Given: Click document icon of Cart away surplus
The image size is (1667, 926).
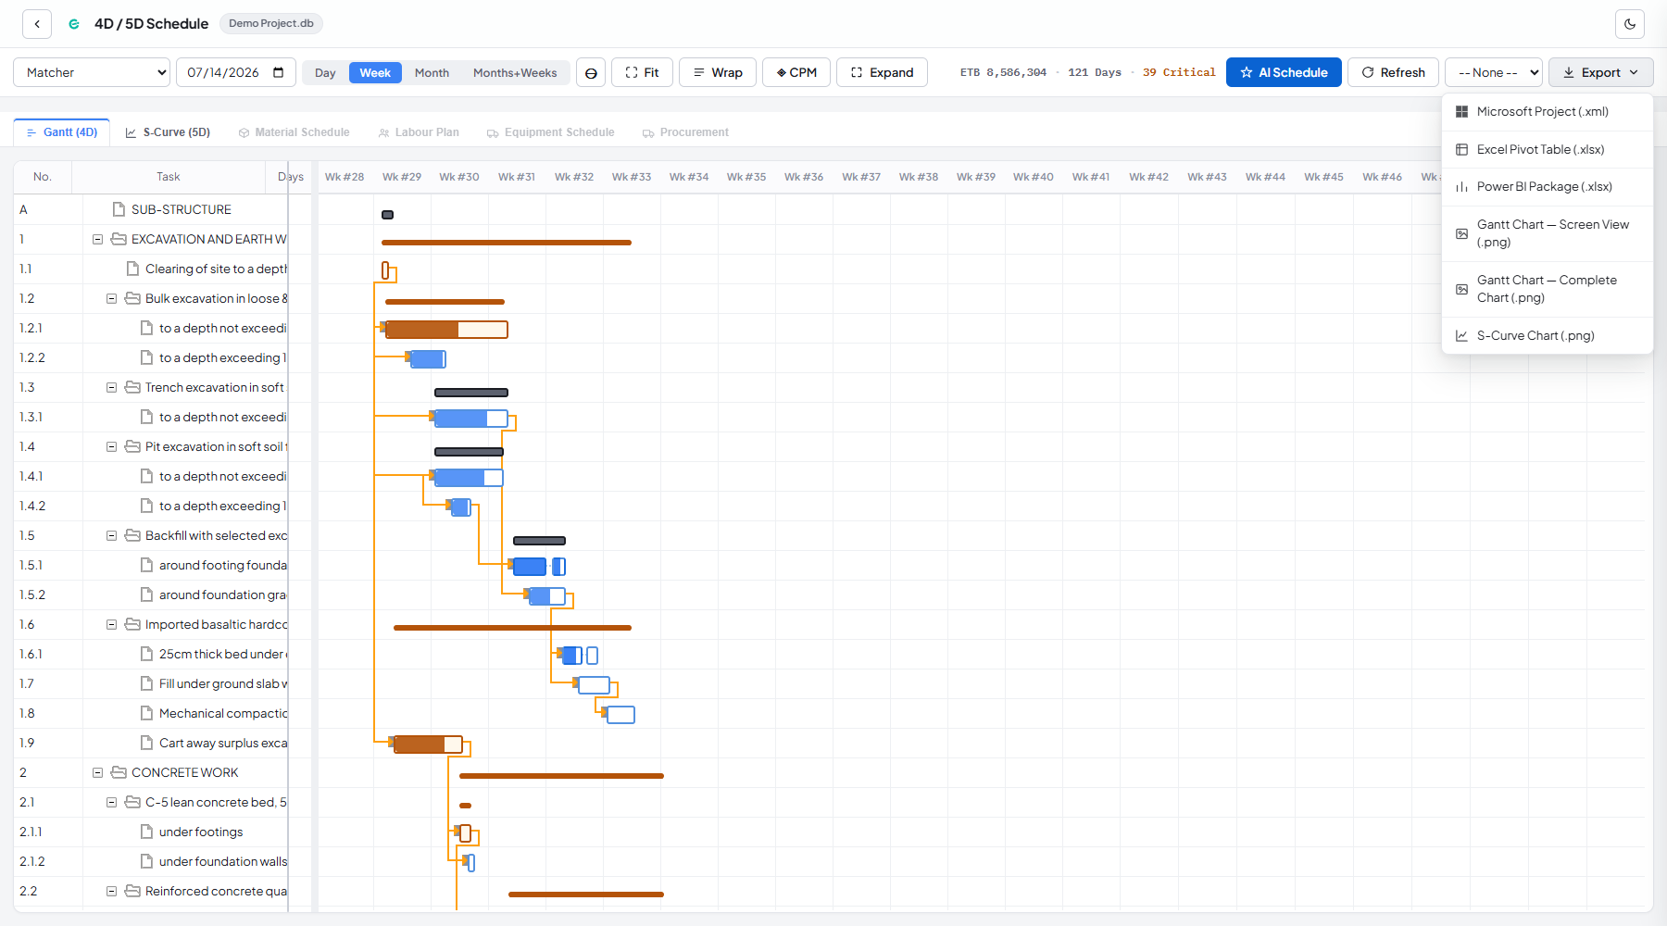Looking at the screenshot, I should [146, 743].
